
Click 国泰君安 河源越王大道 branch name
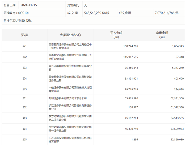point(70,57)
